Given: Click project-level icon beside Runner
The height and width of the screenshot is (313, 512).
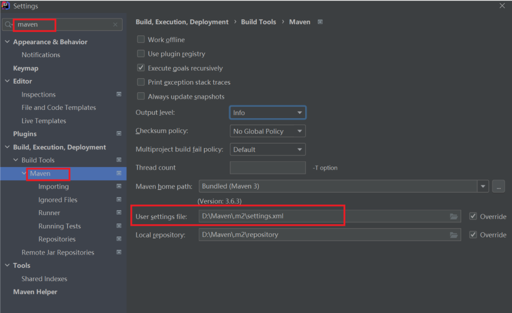Looking at the screenshot, I should tap(119, 213).
